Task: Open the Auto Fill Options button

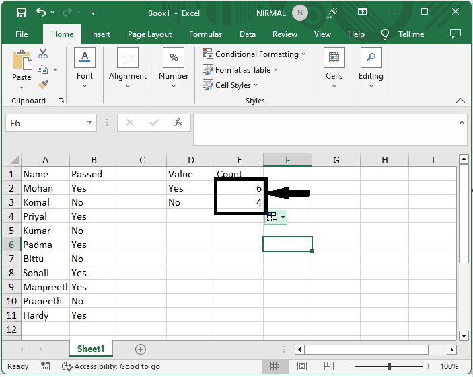Action: click(x=276, y=217)
